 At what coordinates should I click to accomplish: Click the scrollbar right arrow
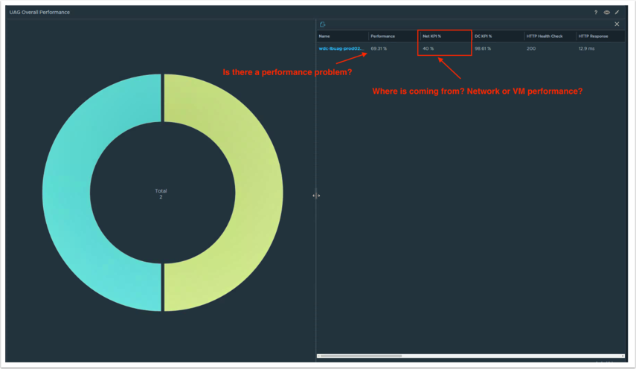(x=623, y=356)
